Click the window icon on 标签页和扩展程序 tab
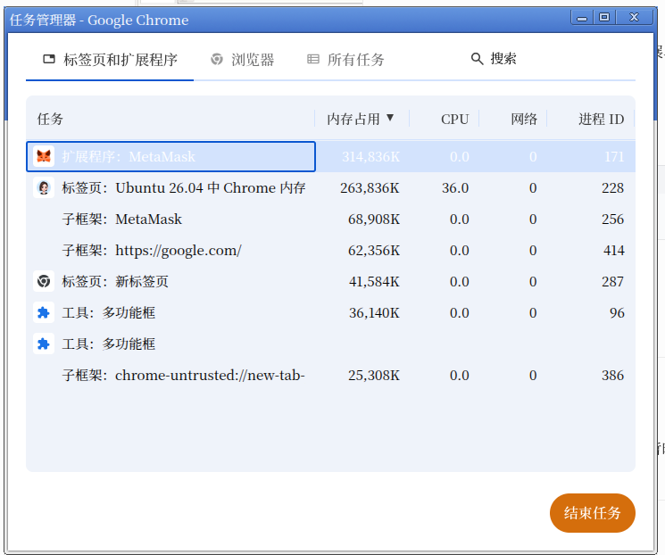 49,59
